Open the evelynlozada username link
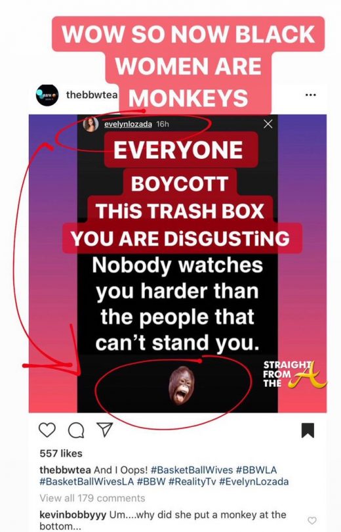The width and height of the screenshot is (341, 532). tap(128, 124)
